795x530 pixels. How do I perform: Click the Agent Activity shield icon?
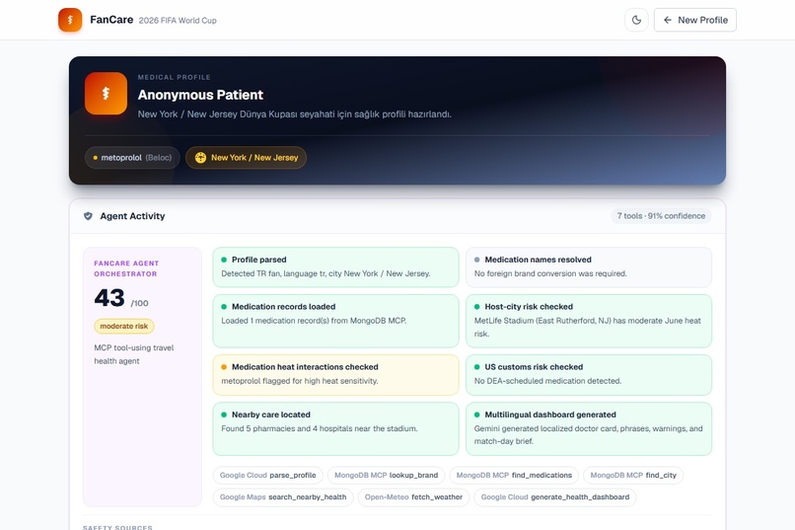[x=88, y=216]
